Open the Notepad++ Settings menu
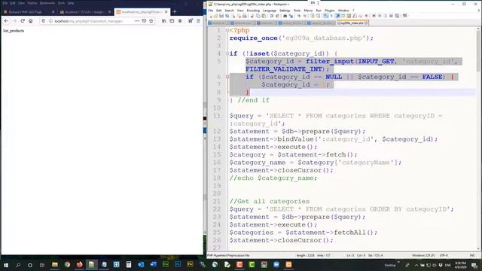Viewport: 482px width, 271px height. click(x=285, y=11)
